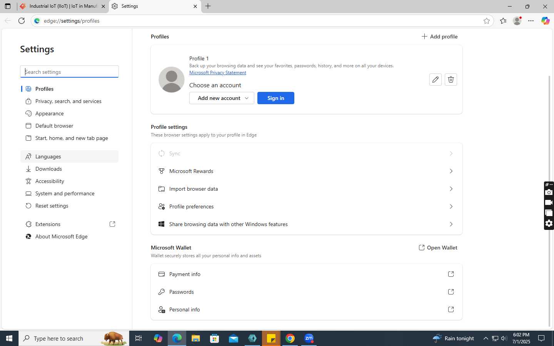The height and width of the screenshot is (346, 554).
Task: Expand the Sync row chevron
Action: (451, 153)
